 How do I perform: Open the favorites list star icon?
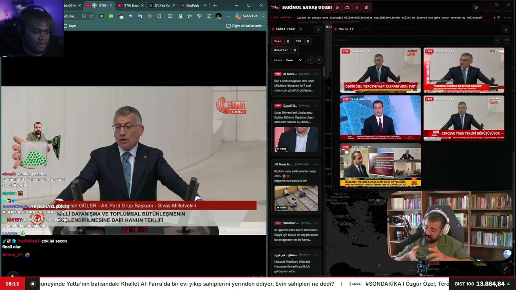[189, 16]
